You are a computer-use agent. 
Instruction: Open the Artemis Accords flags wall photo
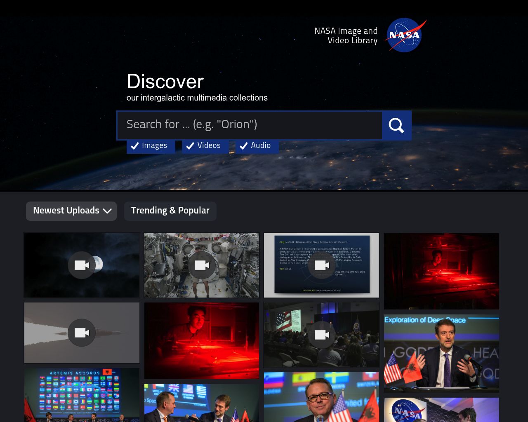coord(82,395)
